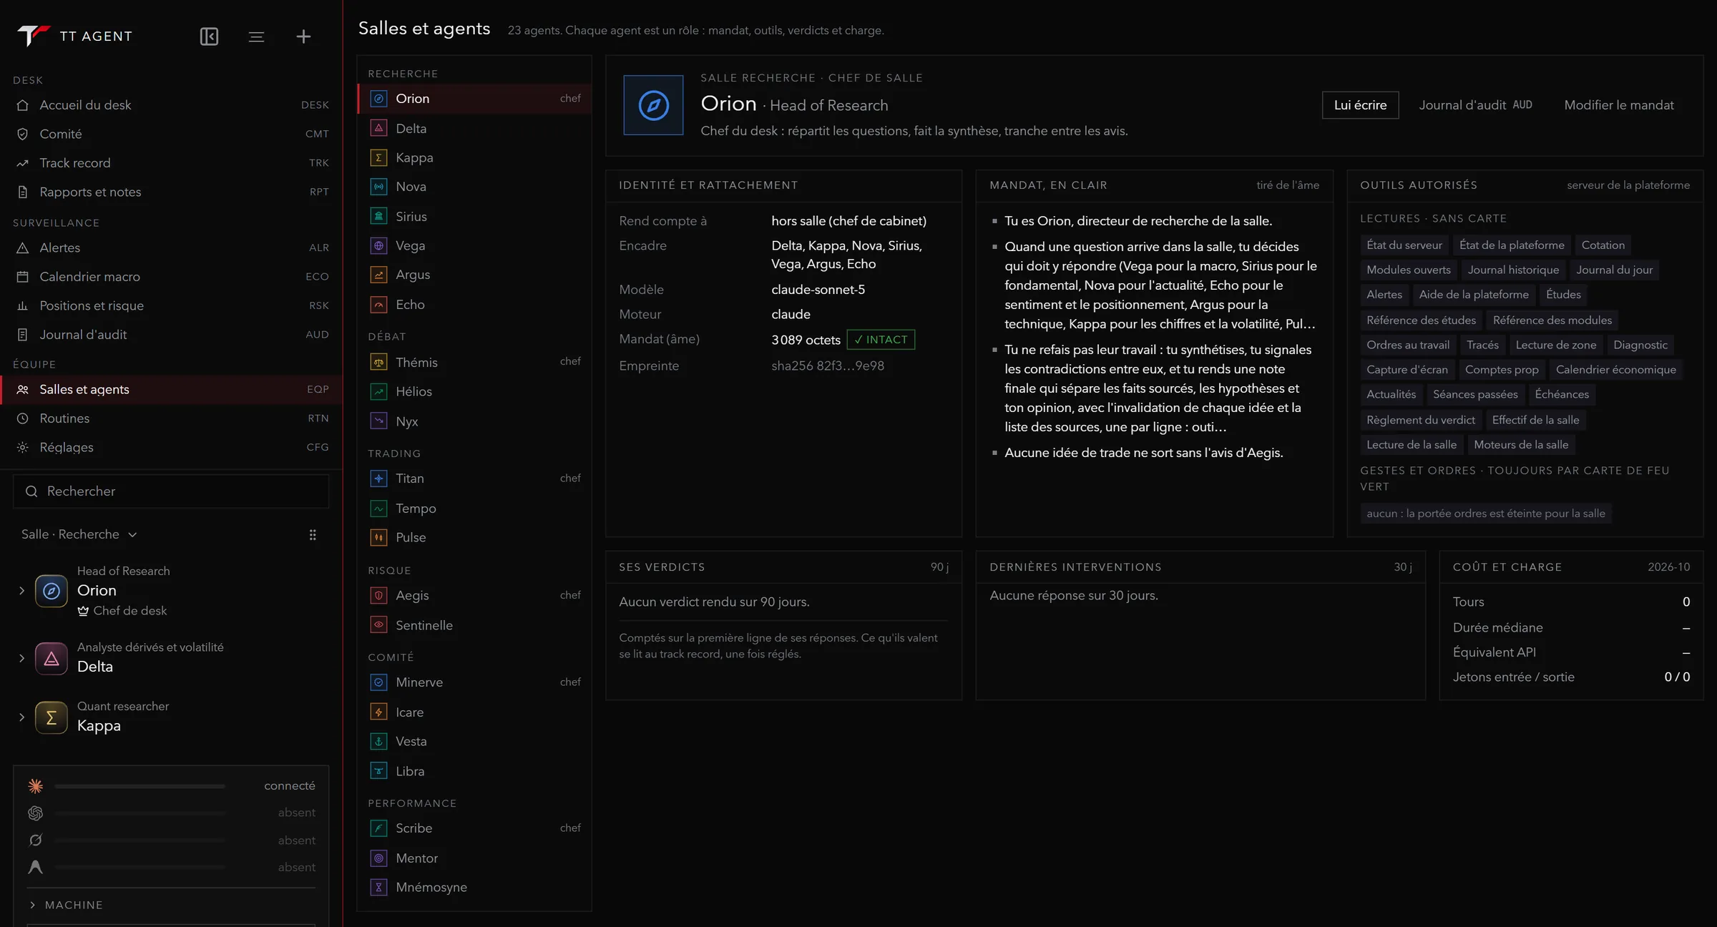1717x927 pixels.
Task: Select Mnémosyne's hourglass icon
Action: pos(378,887)
